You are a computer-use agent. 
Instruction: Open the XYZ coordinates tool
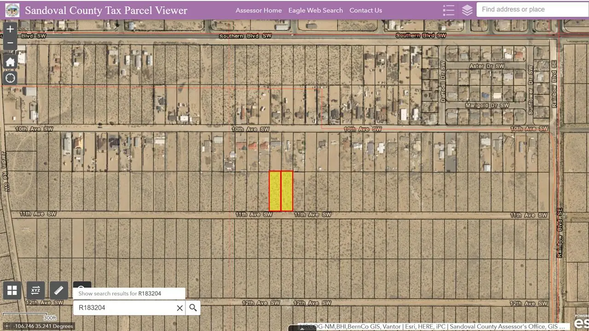click(x=35, y=290)
